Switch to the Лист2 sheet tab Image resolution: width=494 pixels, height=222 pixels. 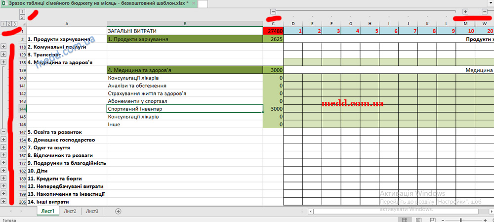click(x=70, y=211)
